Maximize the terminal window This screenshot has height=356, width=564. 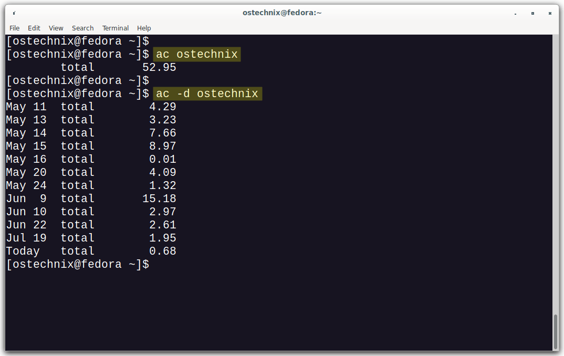tap(532, 13)
